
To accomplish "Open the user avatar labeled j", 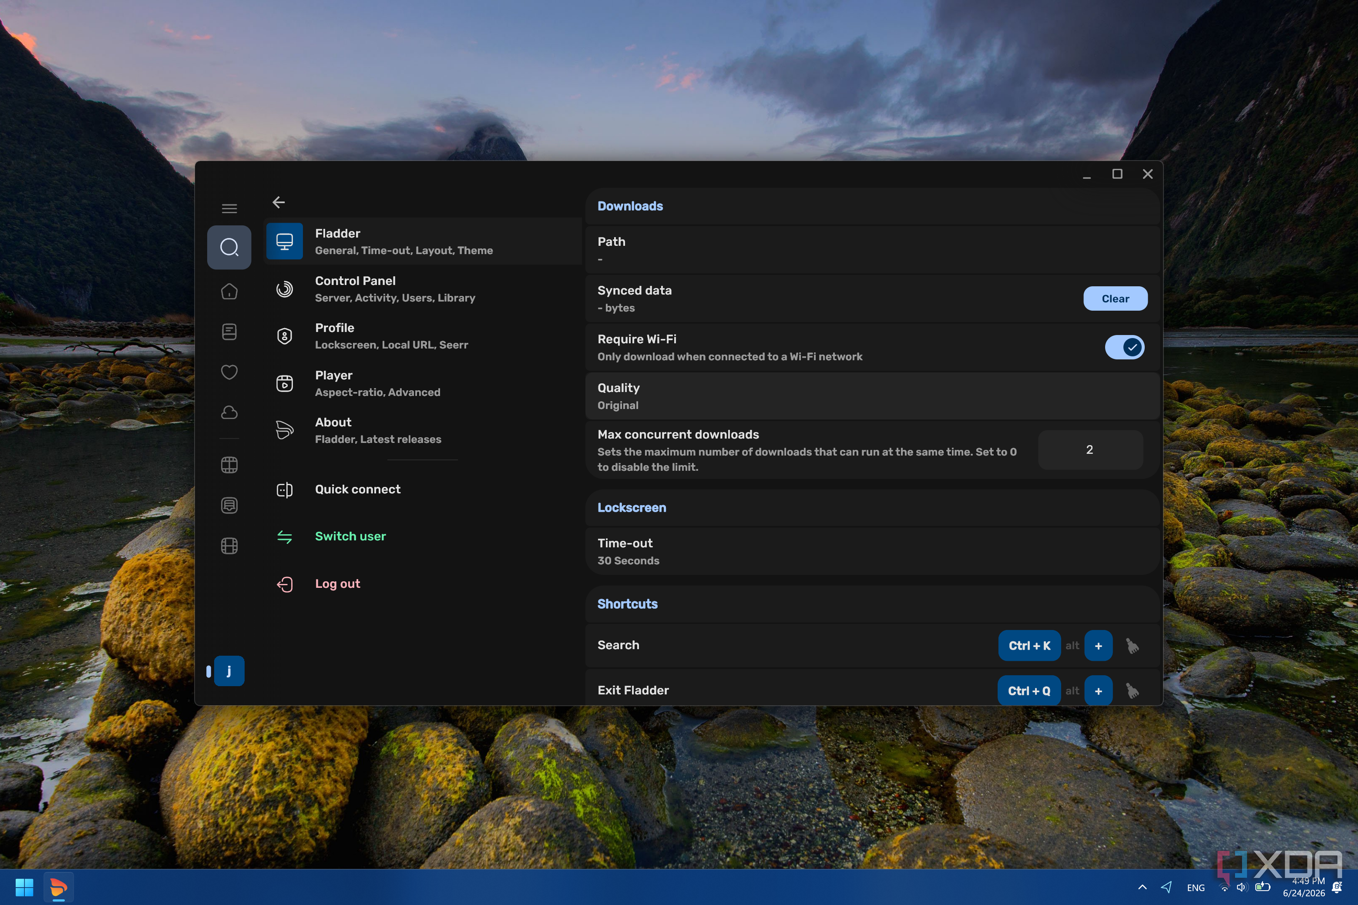I will coord(229,670).
